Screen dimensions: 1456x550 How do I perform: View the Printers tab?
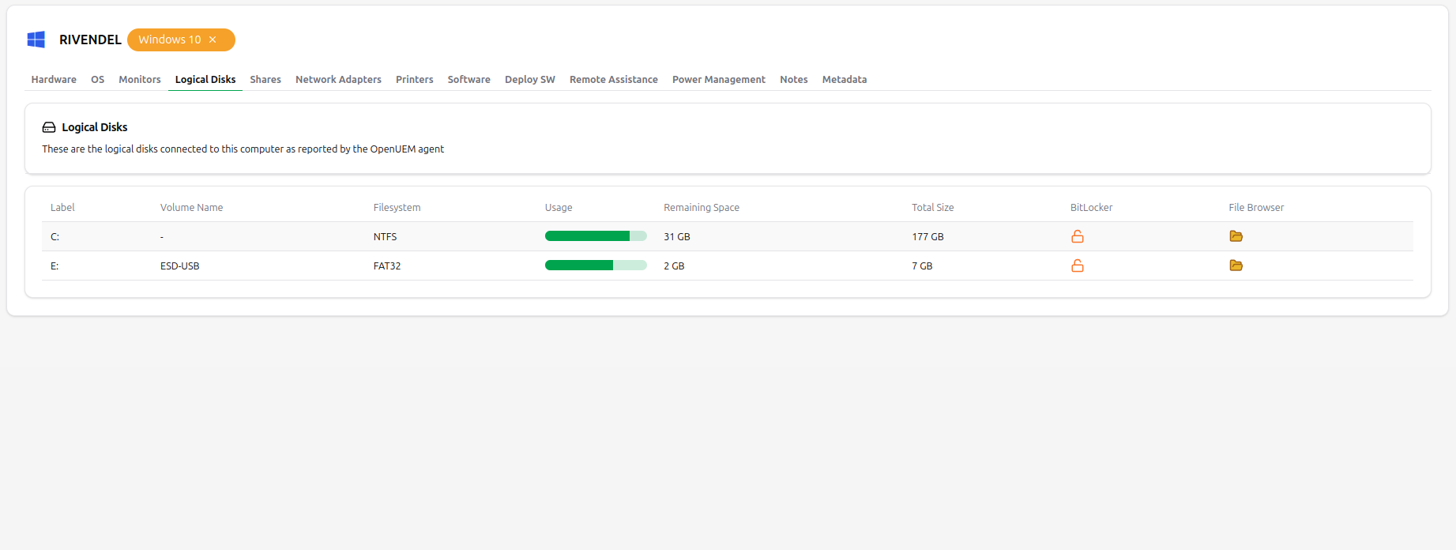(414, 80)
